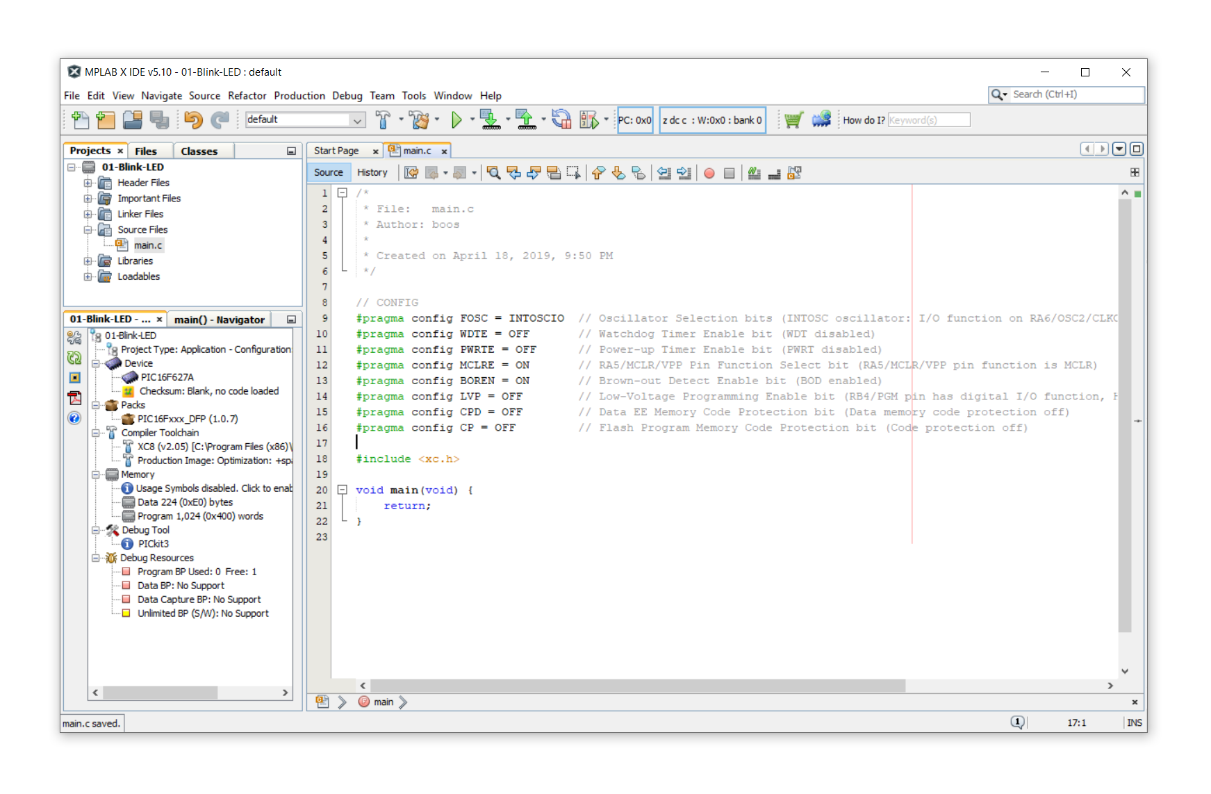Toggle rectangular selection mode
Viewport: 1211px width, 794px height.
(573, 173)
